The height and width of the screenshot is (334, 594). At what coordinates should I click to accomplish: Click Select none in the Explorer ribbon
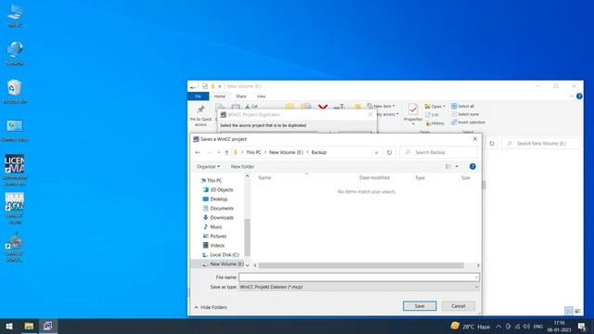(465, 114)
